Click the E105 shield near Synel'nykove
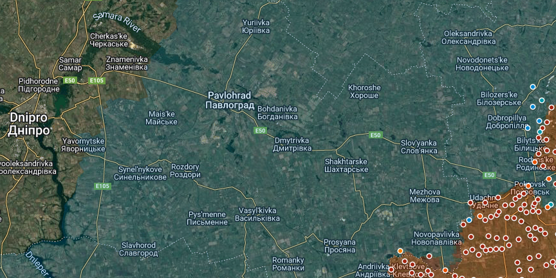The image size is (556, 278). click(x=103, y=186)
